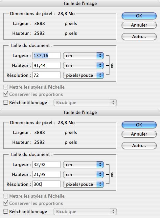Click OK in the upper image size dialog
The height and width of the screenshot is (218, 160).
coord(139,16)
